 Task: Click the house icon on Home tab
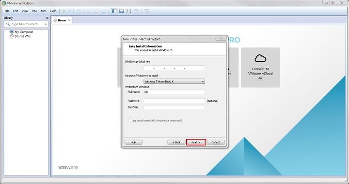pos(55,20)
